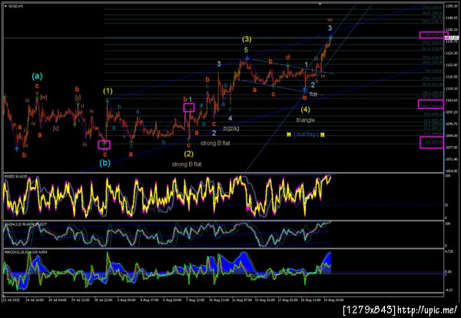The image size is (461, 318).
Task: Select the orange 'd' triangle wave label
Action: [288, 57]
